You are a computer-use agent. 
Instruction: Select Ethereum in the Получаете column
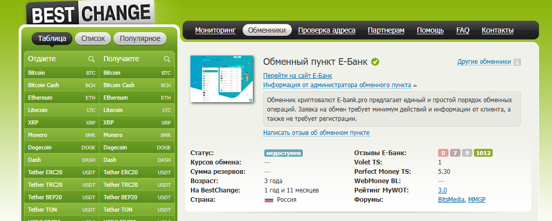(137, 98)
